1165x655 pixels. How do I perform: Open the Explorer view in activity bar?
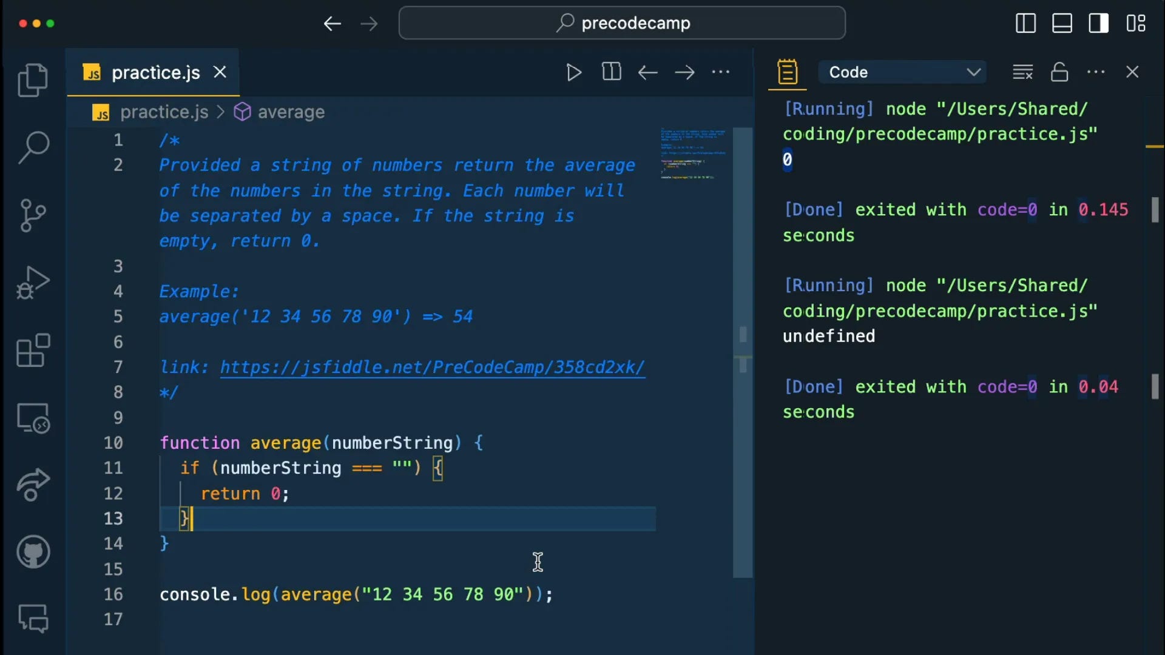point(33,80)
